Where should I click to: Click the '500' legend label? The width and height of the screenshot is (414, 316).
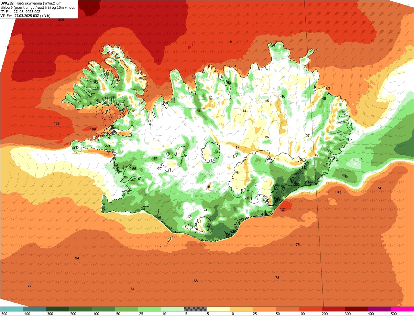tap(394, 314)
